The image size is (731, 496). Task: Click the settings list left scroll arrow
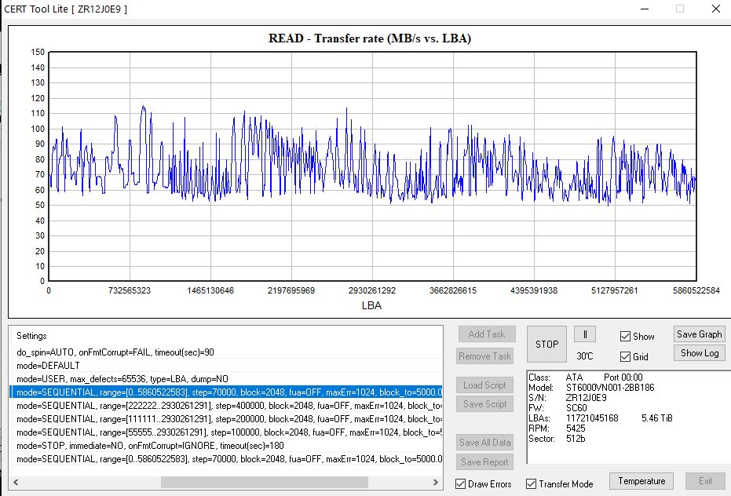coord(17,482)
